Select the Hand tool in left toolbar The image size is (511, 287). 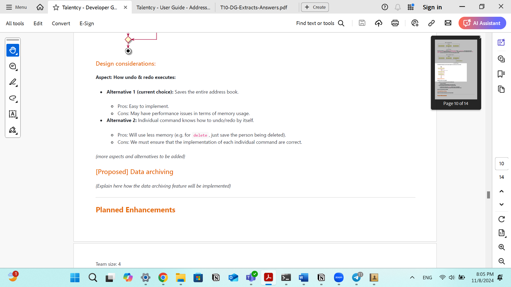click(13, 50)
